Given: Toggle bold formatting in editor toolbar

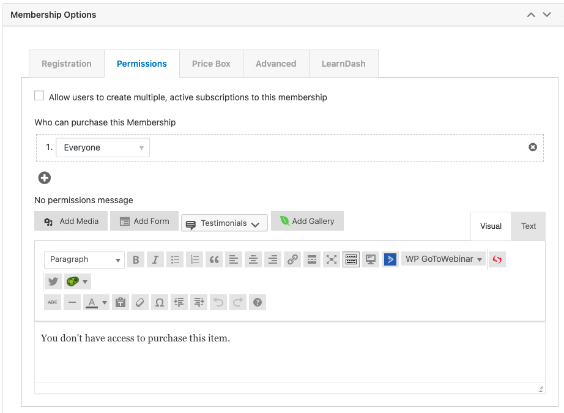Looking at the screenshot, I should click(x=136, y=260).
